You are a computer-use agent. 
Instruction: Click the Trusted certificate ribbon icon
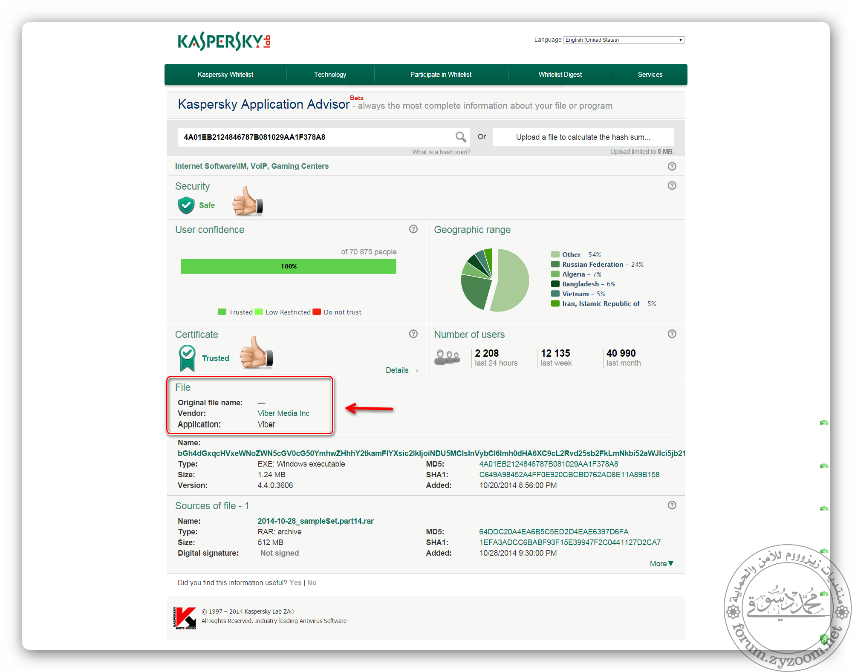tap(187, 358)
